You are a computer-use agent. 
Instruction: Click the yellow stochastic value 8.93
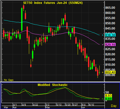click(108, 96)
